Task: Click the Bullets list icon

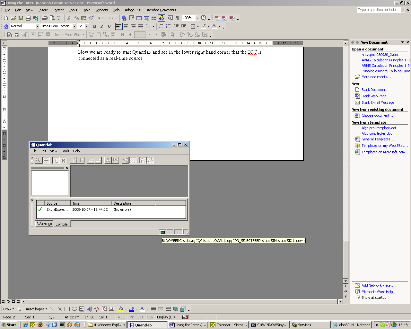Action: tap(168, 26)
